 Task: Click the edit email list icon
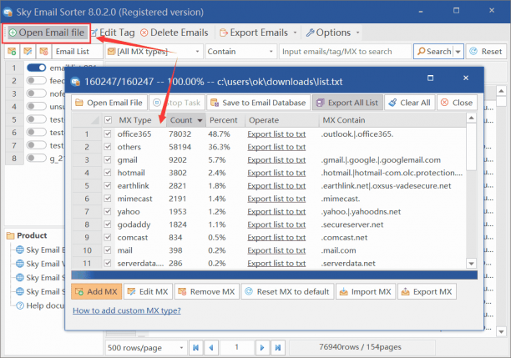(x=28, y=52)
